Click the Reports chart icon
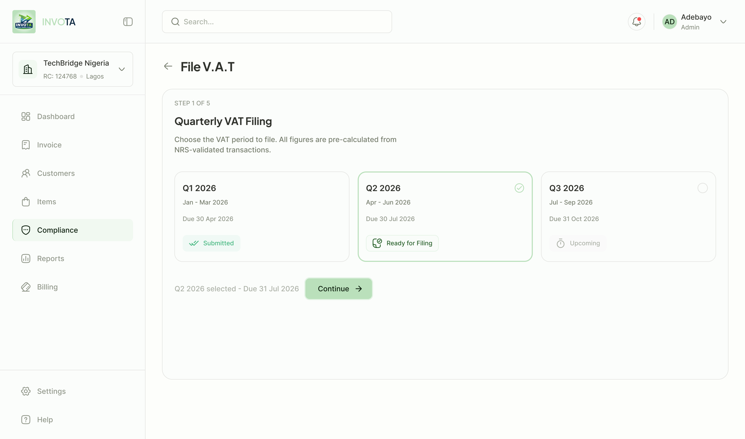Image resolution: width=745 pixels, height=439 pixels. [26, 258]
